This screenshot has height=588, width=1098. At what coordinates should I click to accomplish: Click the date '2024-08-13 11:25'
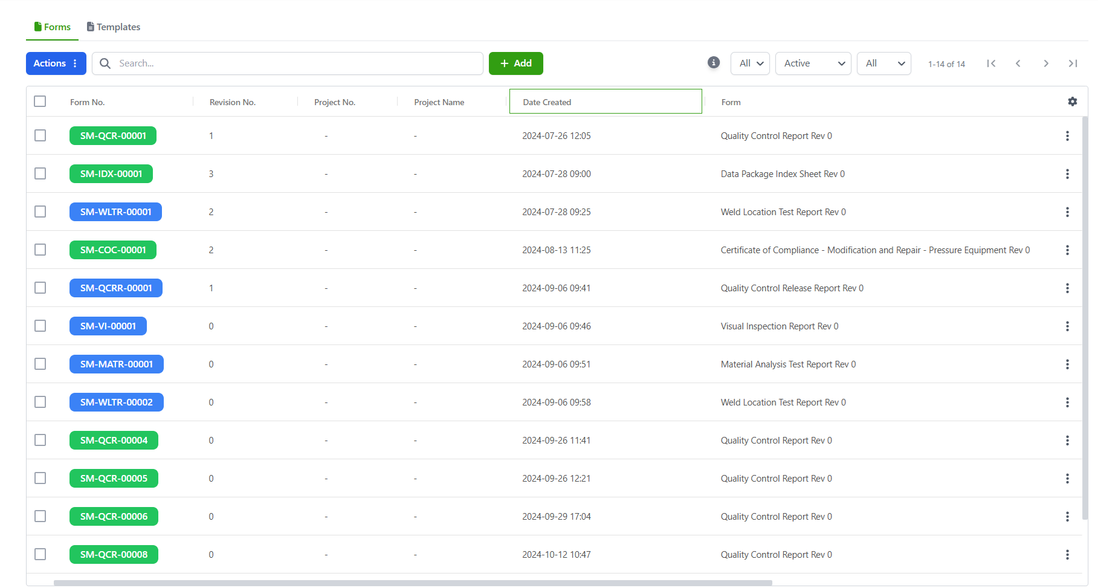(557, 250)
